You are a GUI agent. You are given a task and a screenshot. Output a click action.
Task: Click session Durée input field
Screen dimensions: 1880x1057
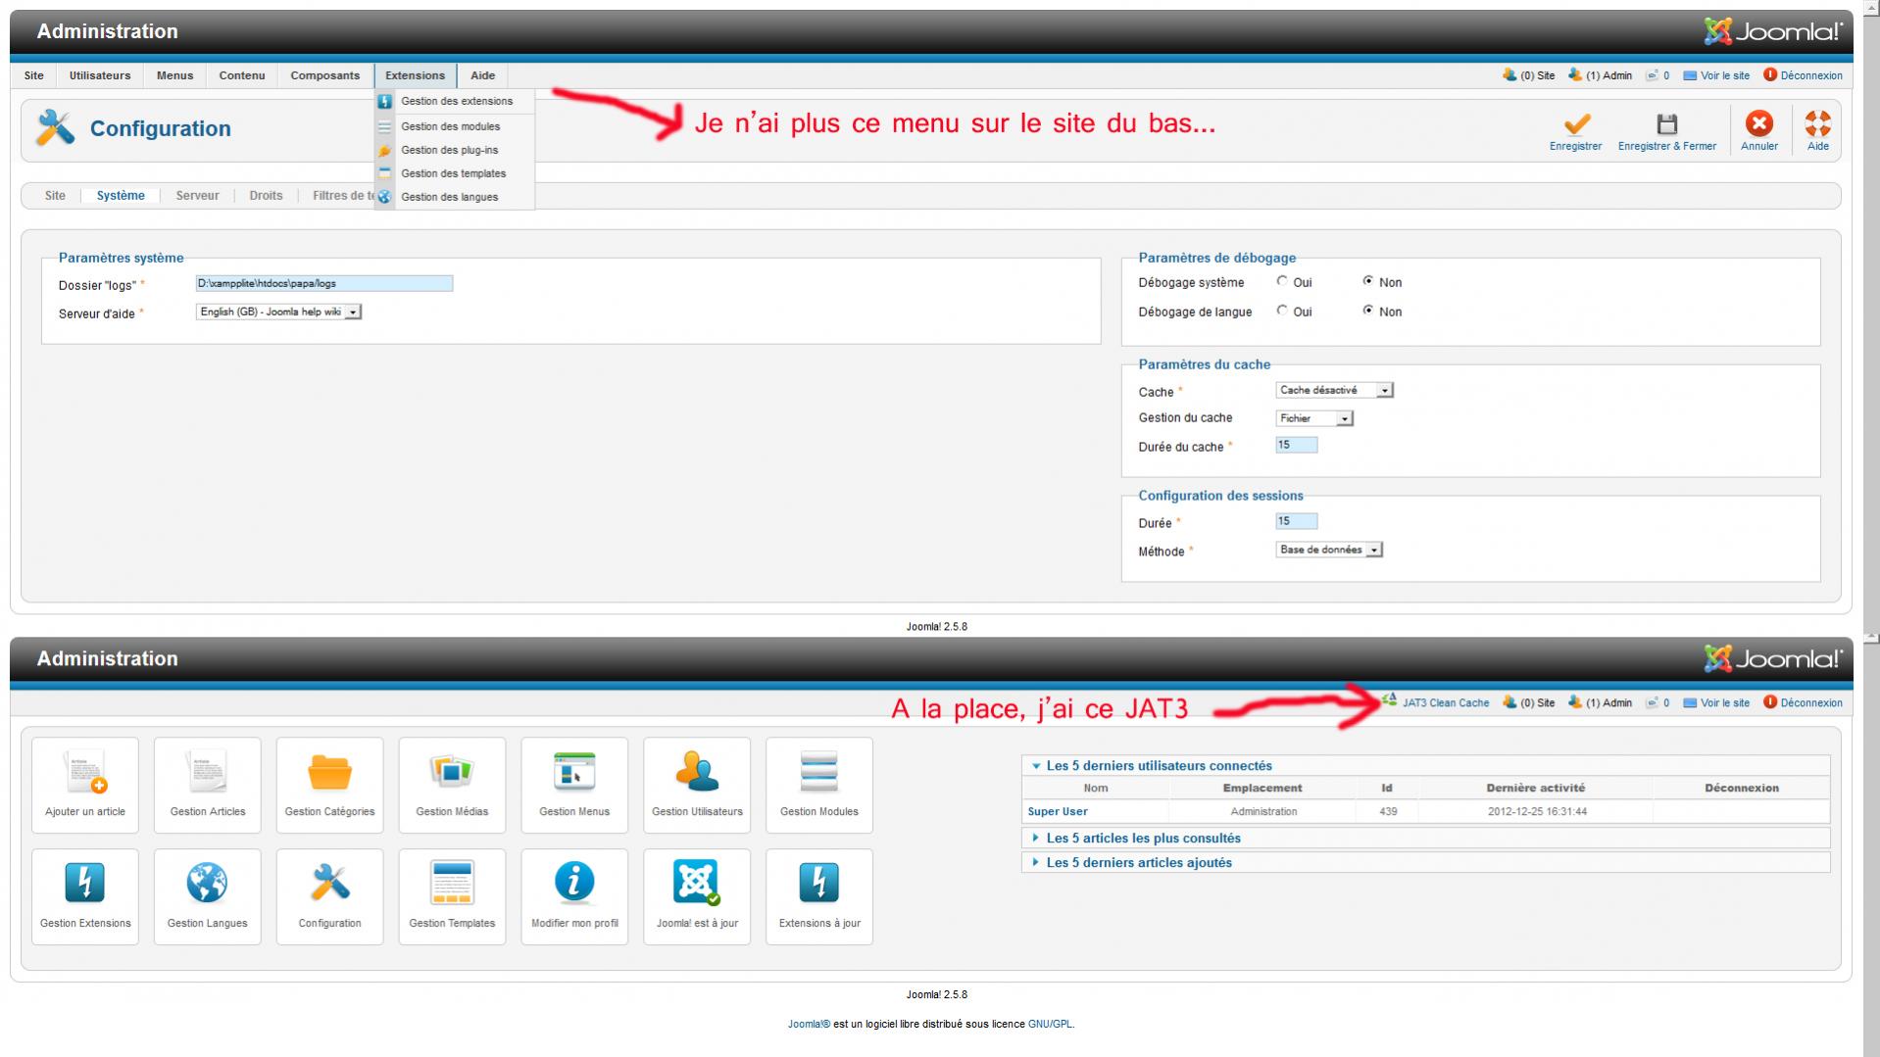click(x=1297, y=521)
